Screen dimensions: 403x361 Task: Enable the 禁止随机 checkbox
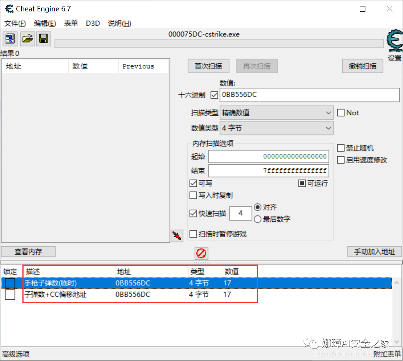(x=341, y=148)
